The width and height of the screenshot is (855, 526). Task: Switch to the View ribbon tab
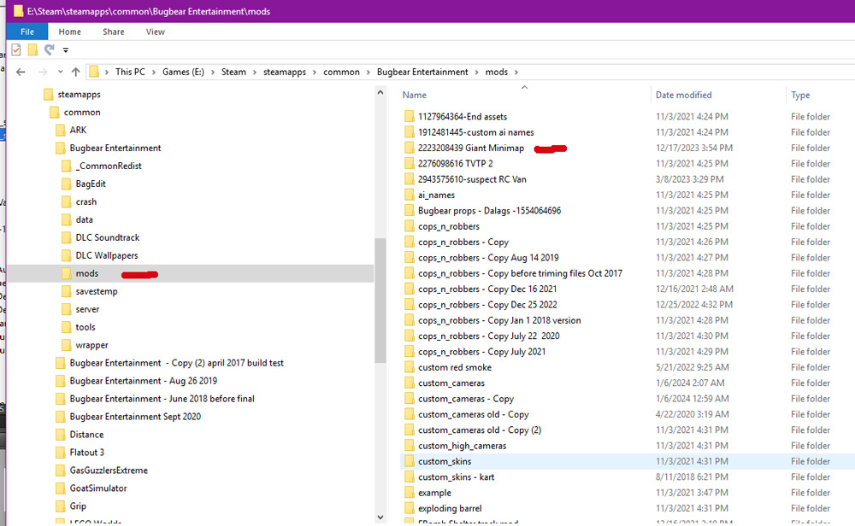(x=156, y=32)
